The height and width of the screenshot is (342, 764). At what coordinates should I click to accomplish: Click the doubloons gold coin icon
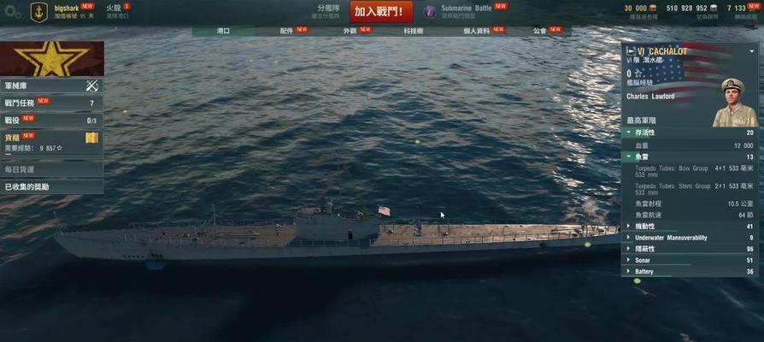(653, 9)
